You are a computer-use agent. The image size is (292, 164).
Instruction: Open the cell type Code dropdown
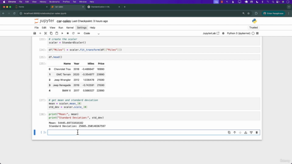(91, 33)
